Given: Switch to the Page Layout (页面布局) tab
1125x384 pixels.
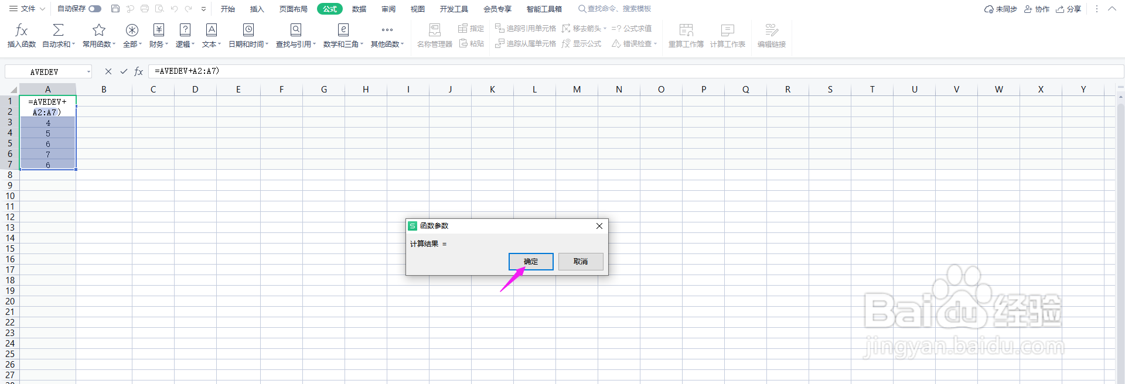Looking at the screenshot, I should [294, 9].
